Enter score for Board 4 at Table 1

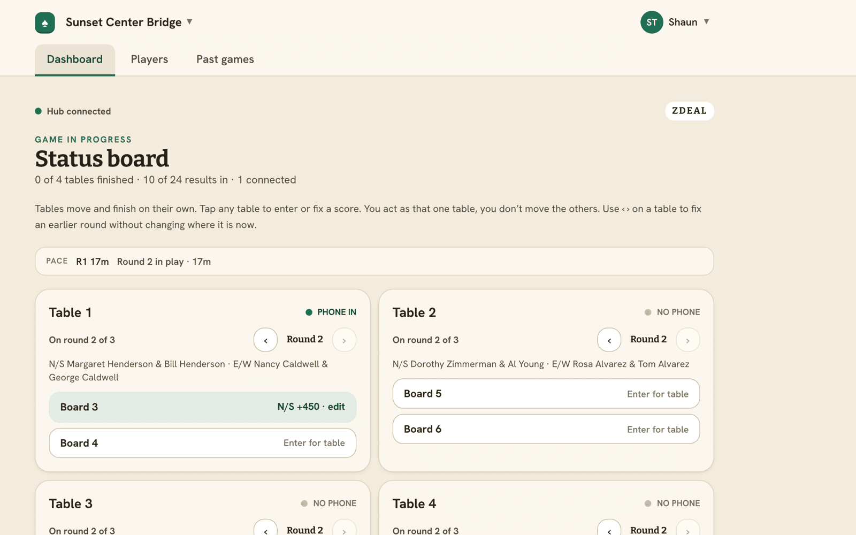pos(203,443)
